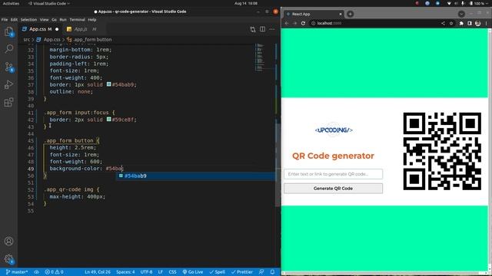
Task: Click the Generate QR Code button
Action: [333, 189]
